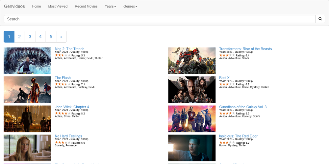Click 'Horror, Mystery, Thriller' genre text

pos(233,145)
